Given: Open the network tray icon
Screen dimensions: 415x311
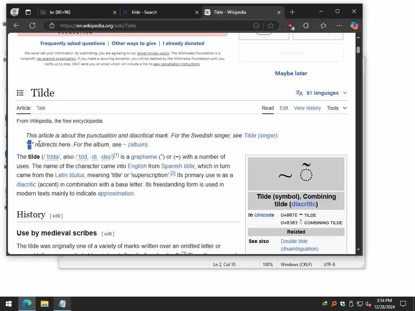Looking at the screenshot, I should pyautogui.click(x=360, y=304).
